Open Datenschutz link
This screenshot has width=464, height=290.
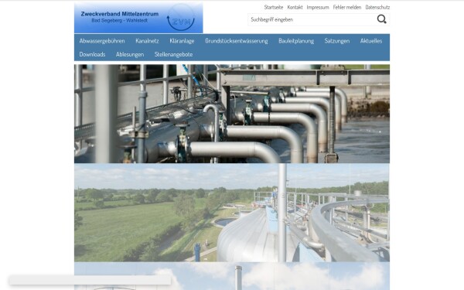(x=377, y=7)
